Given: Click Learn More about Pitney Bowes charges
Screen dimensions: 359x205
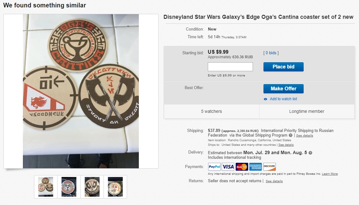Looking at the screenshot, I should 330,174.
